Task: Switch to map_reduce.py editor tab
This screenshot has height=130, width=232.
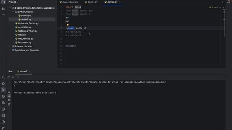Action: click(69, 2)
